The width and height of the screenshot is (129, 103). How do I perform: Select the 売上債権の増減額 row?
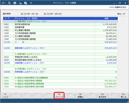[60, 30]
